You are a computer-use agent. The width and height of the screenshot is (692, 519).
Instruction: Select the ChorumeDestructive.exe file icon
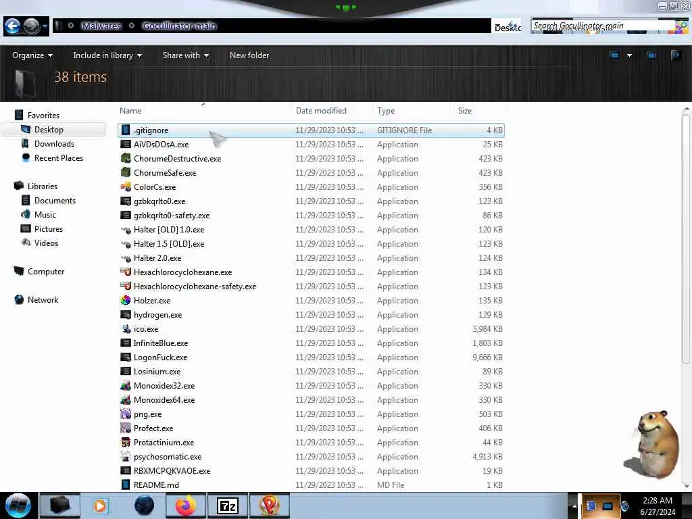pyautogui.click(x=126, y=158)
